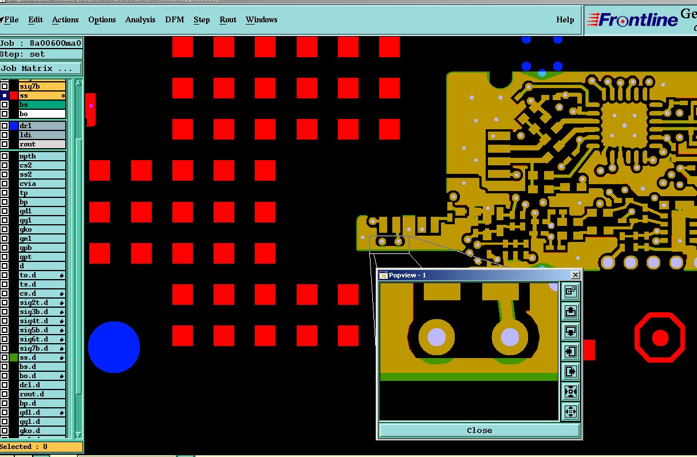The image size is (697, 457).
Task: Select the gpb layer name
Action: click(42, 248)
